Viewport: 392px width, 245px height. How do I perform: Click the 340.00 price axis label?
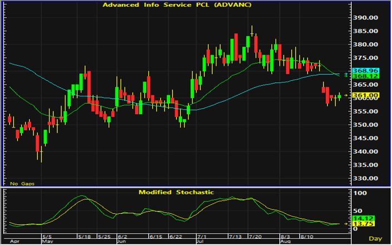(x=365, y=151)
